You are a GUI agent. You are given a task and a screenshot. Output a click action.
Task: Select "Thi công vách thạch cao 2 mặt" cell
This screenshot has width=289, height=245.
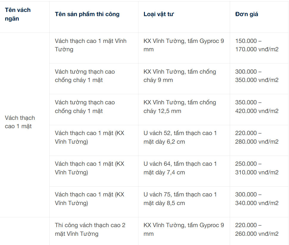(x=90, y=230)
